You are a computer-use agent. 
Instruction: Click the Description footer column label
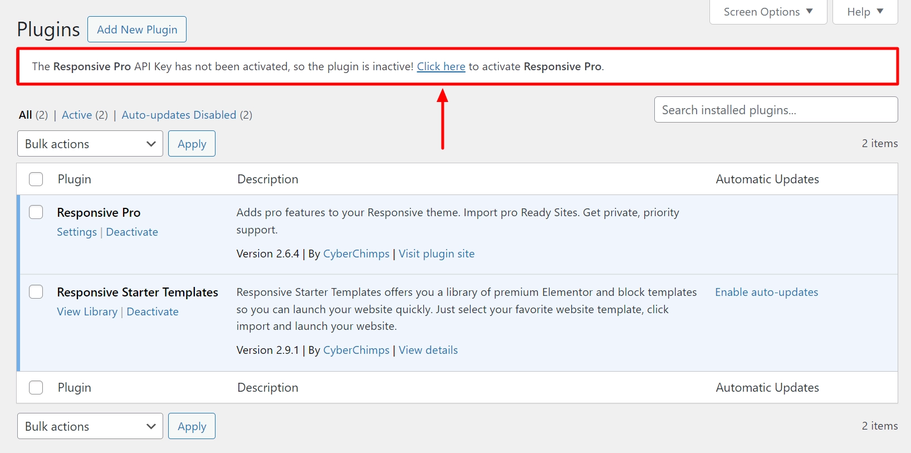point(268,387)
